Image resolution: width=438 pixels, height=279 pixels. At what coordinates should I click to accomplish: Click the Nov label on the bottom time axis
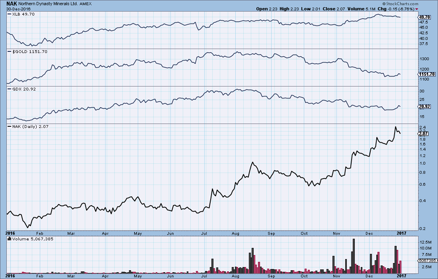(337, 232)
